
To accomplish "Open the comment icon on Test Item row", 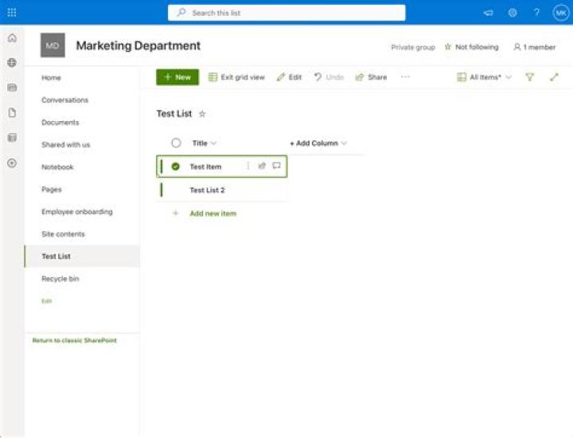I will (x=276, y=166).
